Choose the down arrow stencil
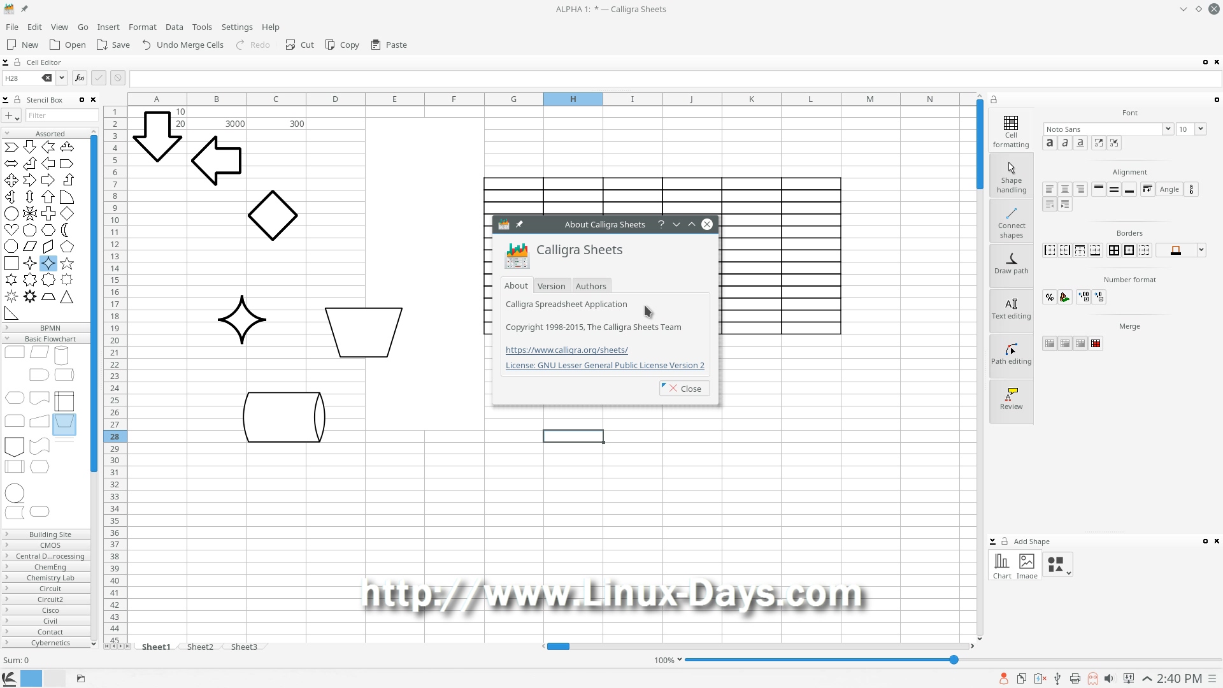 pyautogui.click(x=30, y=147)
